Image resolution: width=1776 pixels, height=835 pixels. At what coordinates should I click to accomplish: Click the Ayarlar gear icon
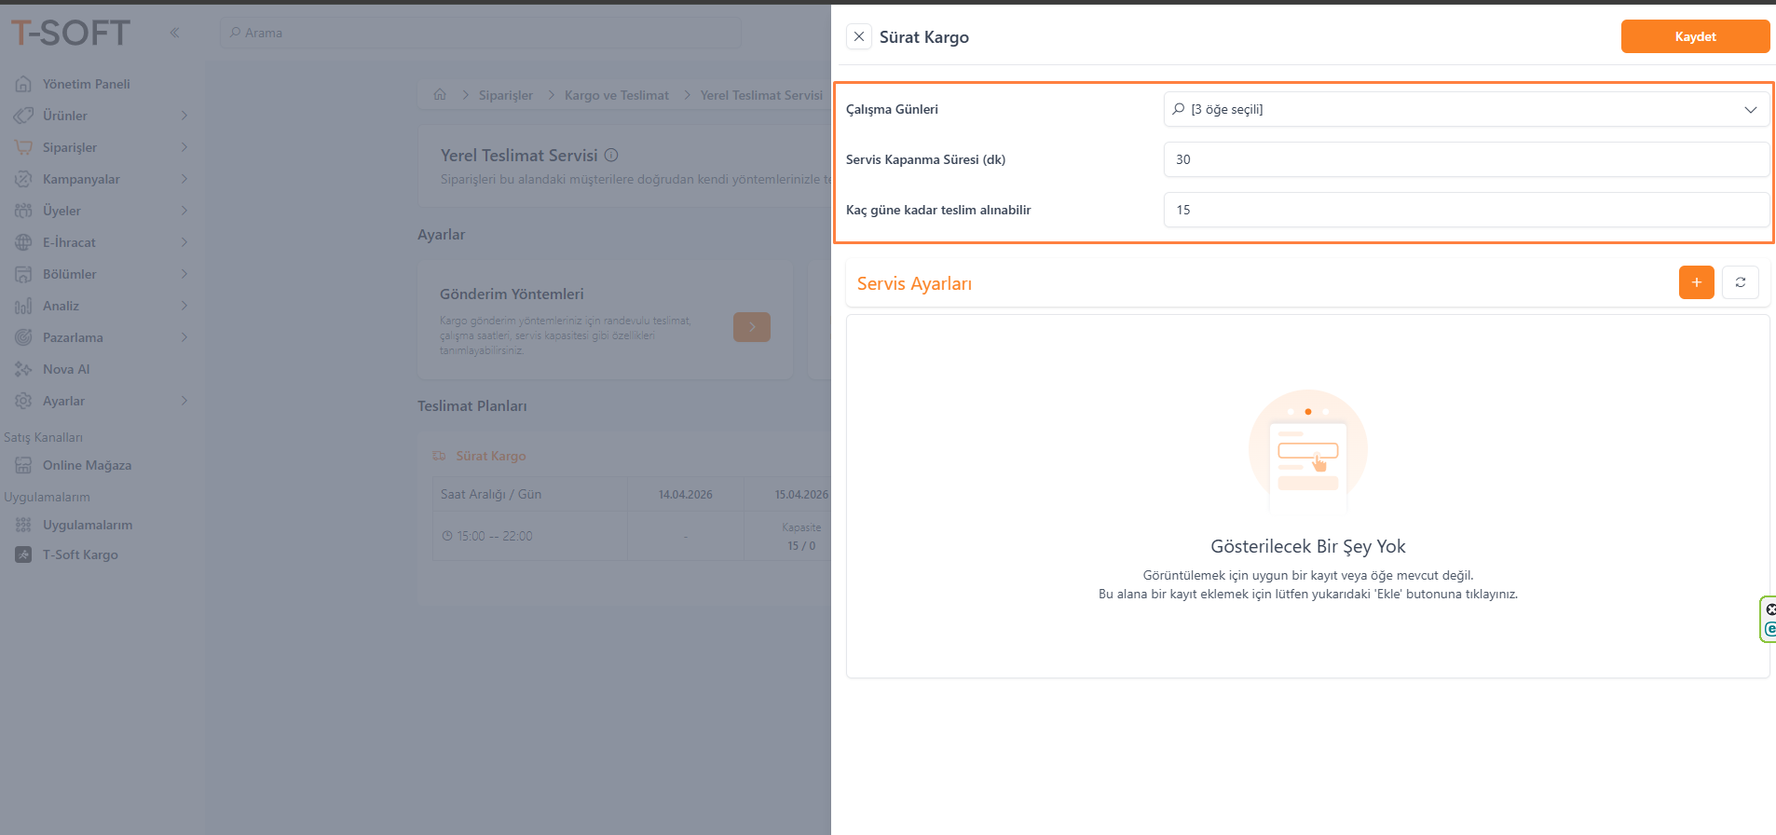click(23, 401)
